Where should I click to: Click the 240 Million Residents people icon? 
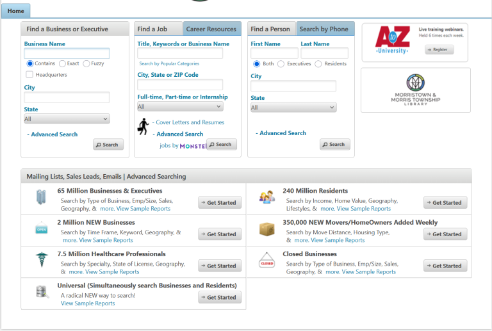point(266,197)
